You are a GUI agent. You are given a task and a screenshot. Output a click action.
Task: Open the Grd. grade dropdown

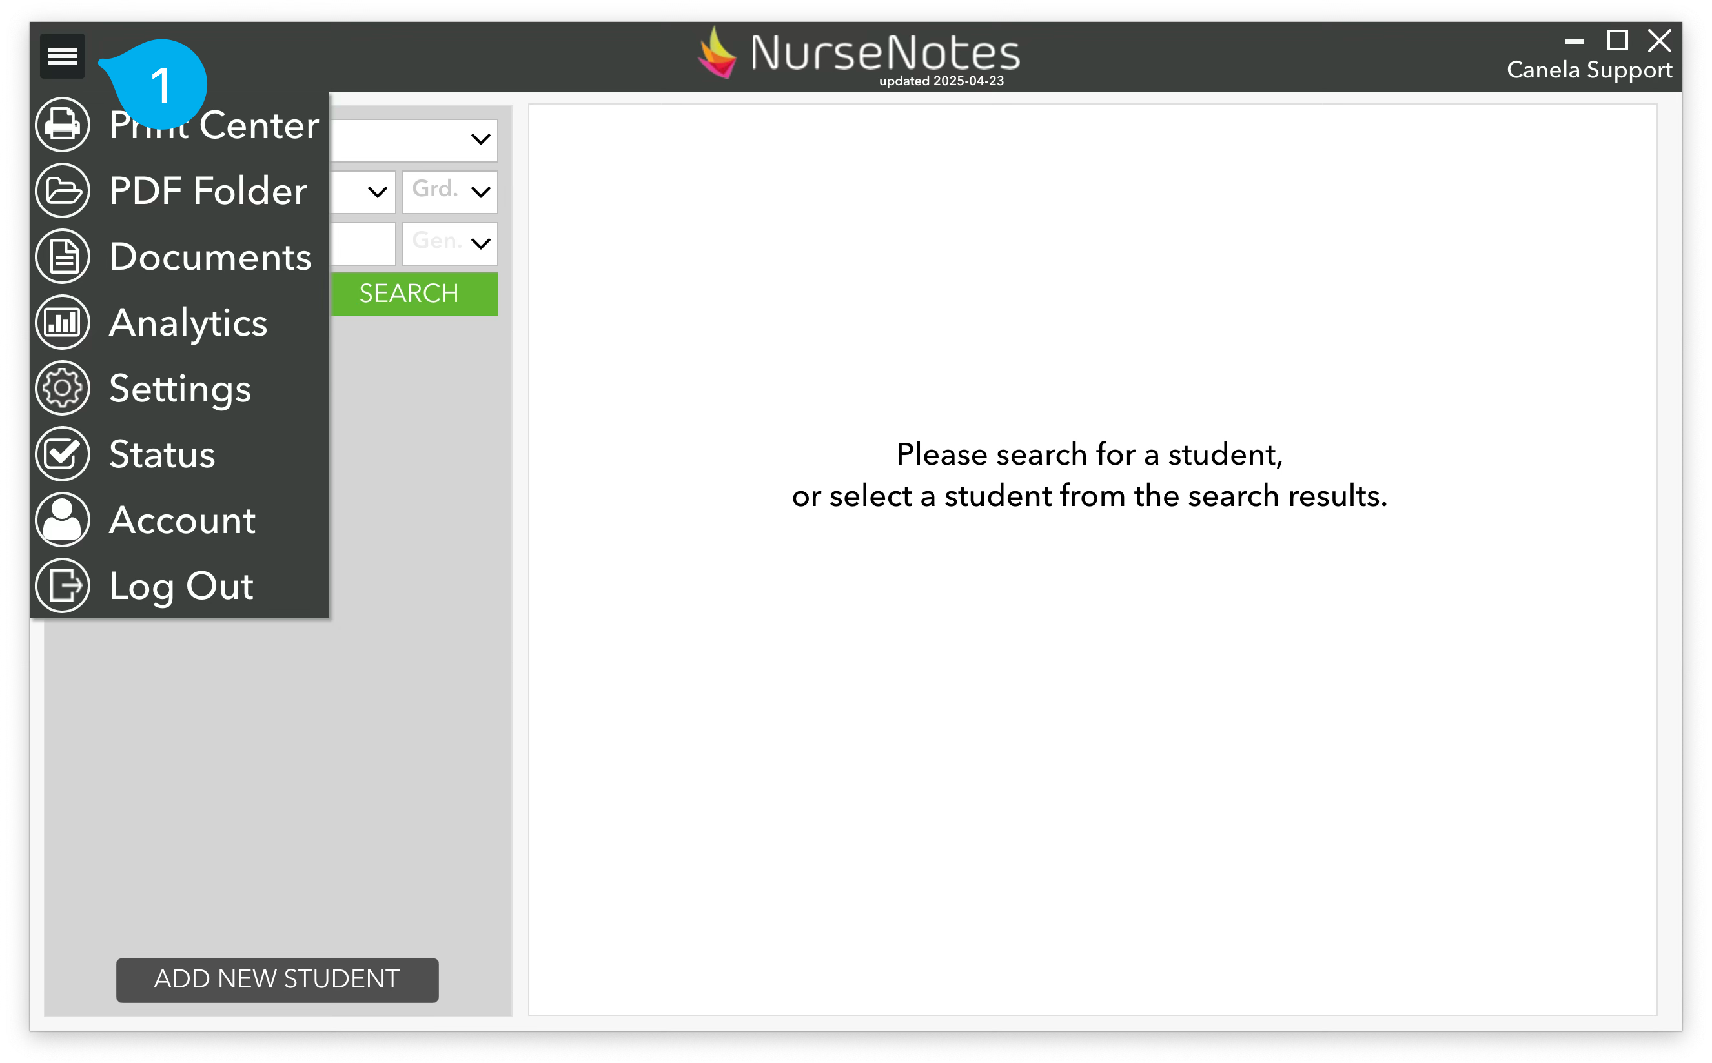click(x=450, y=191)
